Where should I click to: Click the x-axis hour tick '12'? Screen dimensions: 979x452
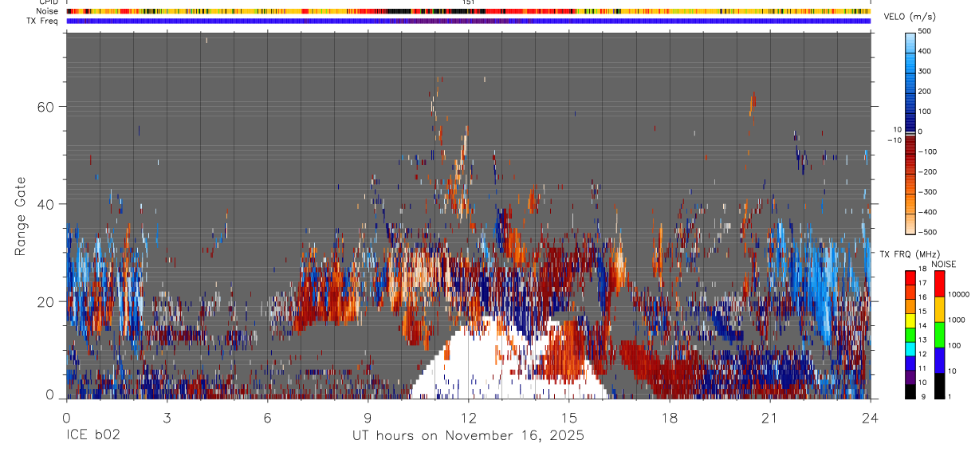point(468,417)
